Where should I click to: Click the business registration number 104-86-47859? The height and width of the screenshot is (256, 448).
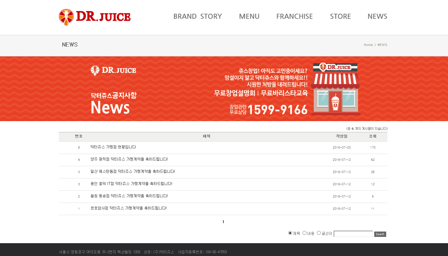point(216,252)
